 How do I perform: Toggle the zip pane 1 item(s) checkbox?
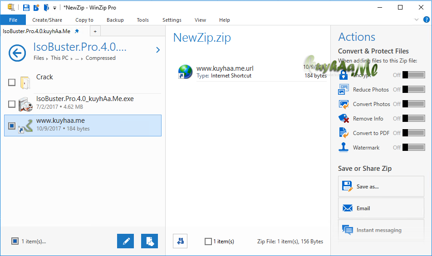tap(208, 242)
